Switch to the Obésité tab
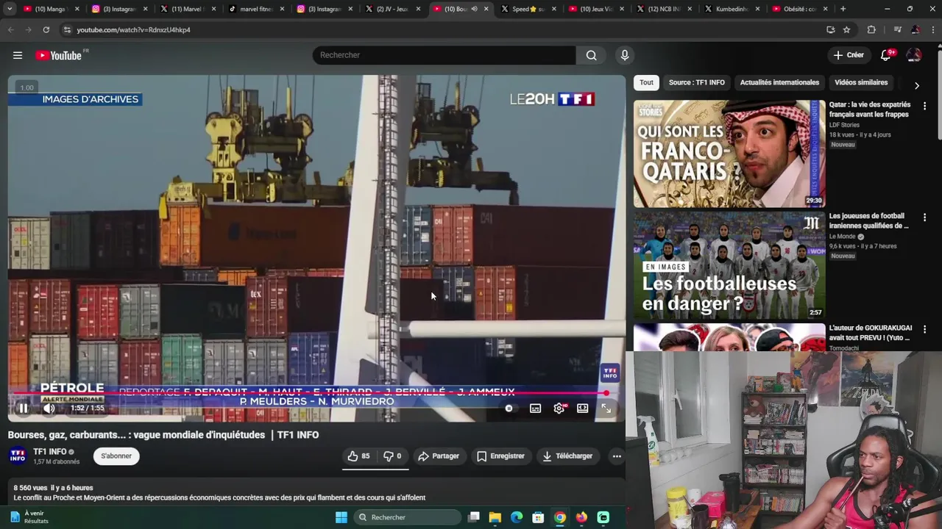This screenshot has height=529, width=942. pos(798,9)
